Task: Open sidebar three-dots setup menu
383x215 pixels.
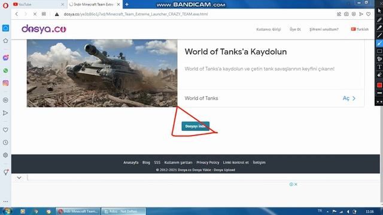Action: 5,202
